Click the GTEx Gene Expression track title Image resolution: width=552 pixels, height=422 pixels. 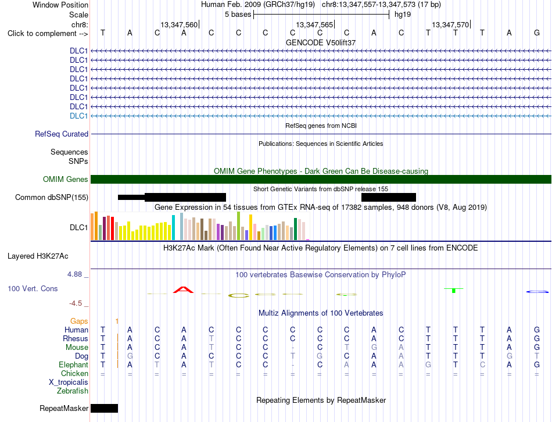(x=321, y=207)
